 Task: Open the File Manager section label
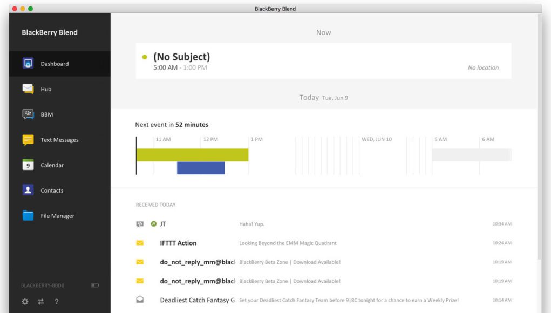click(x=57, y=216)
